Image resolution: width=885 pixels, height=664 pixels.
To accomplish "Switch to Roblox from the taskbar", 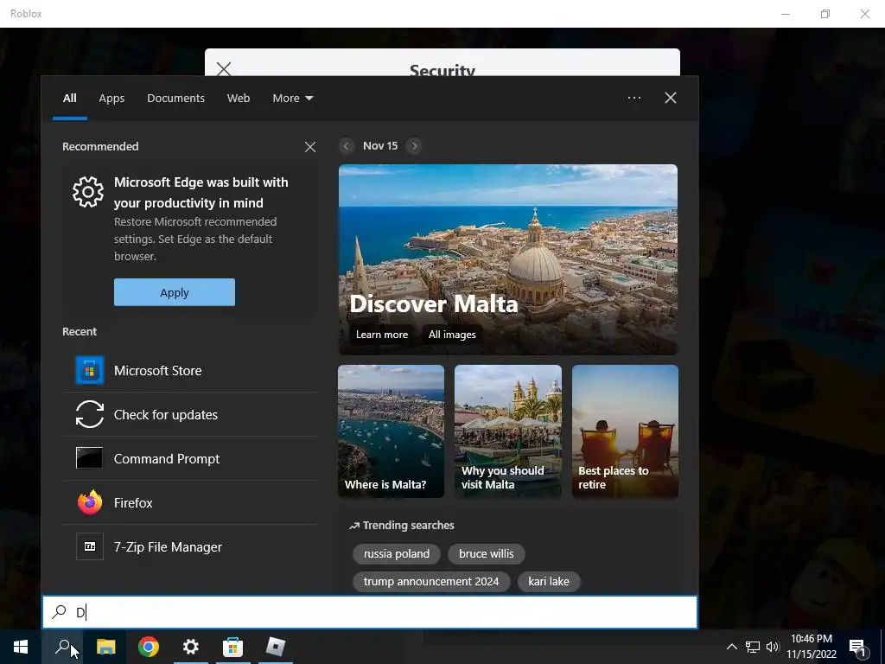I will pyautogui.click(x=276, y=647).
